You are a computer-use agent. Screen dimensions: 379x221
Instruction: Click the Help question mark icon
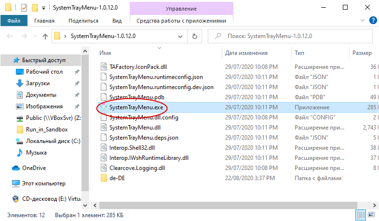pos(372,20)
